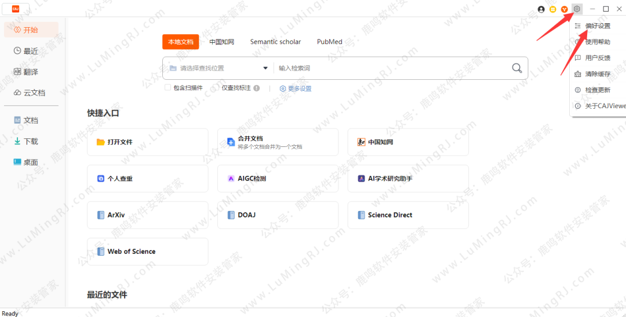Click the 打开文件 quick entry button
The height and width of the screenshot is (317, 626).
coord(147,142)
